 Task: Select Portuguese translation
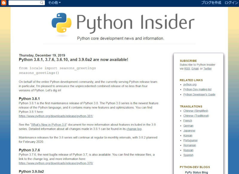coord(190,140)
